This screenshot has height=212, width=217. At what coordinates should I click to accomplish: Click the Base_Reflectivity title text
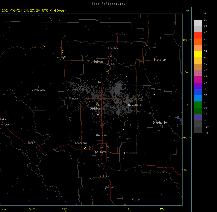click(x=109, y=4)
